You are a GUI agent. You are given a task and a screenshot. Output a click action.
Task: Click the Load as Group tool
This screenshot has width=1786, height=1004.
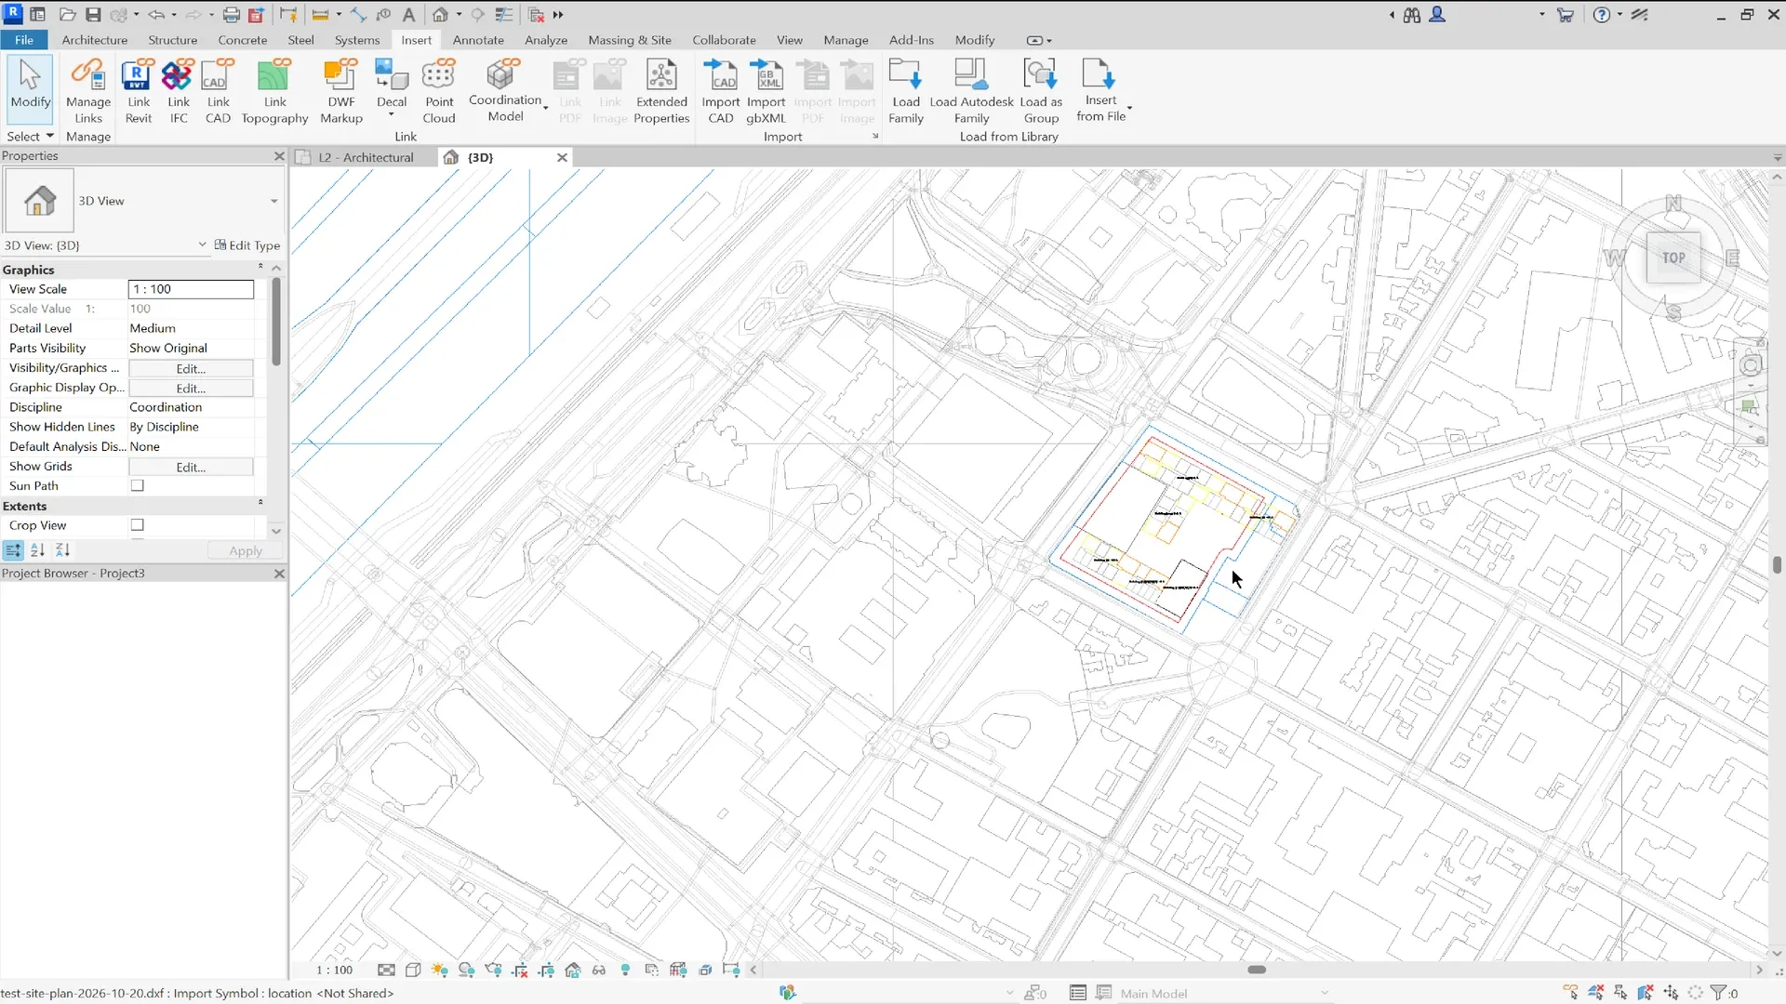[x=1041, y=91]
